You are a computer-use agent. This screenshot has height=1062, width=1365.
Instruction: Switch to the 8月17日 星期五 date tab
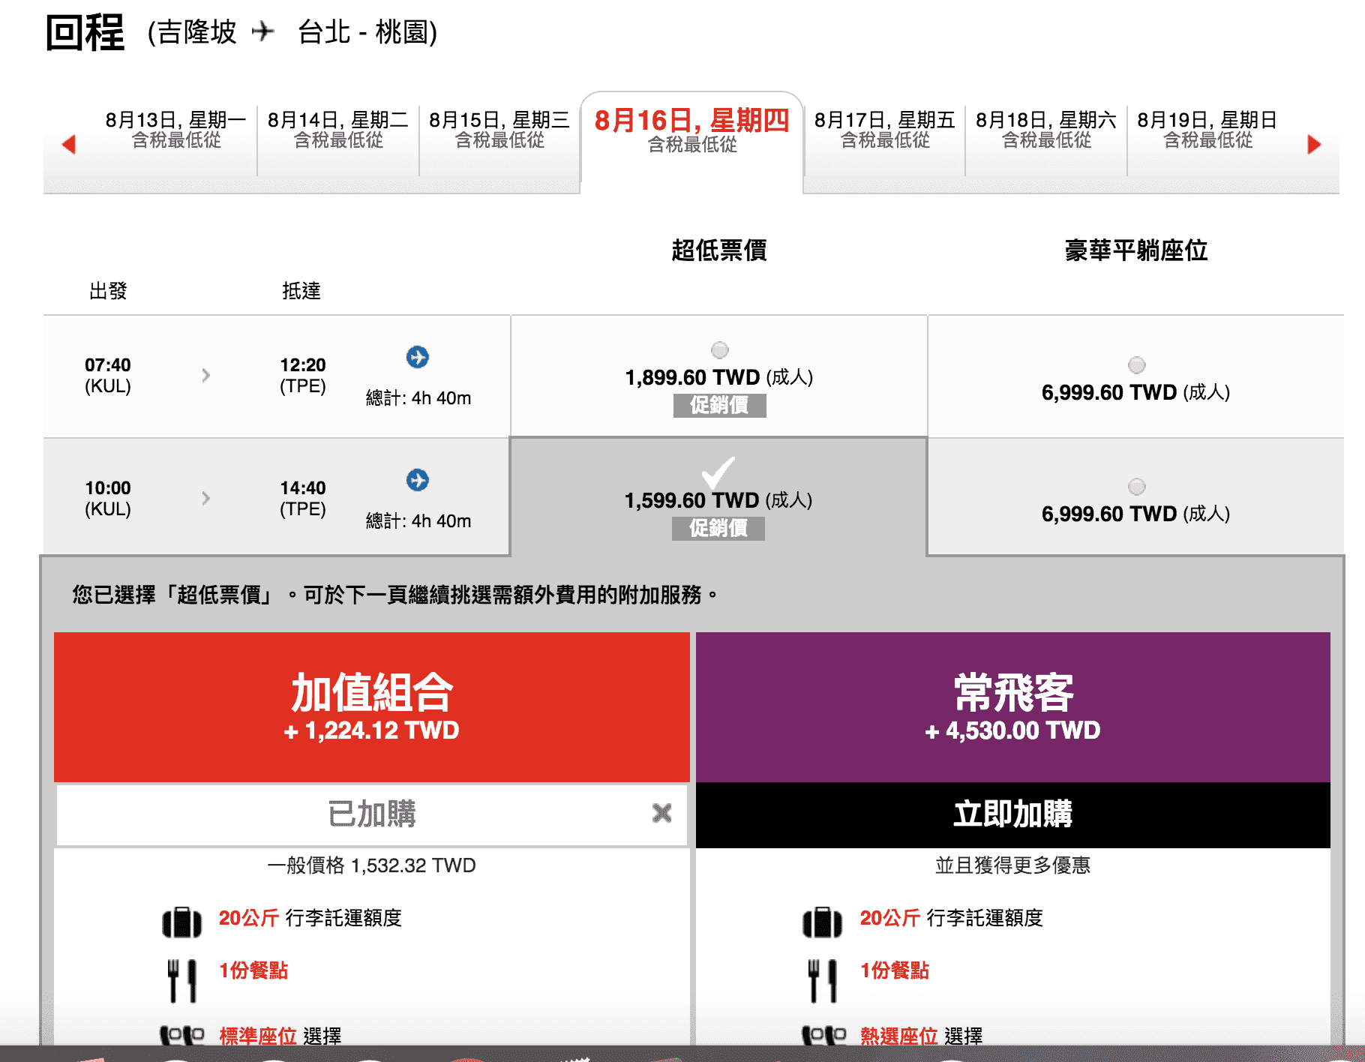point(885,130)
